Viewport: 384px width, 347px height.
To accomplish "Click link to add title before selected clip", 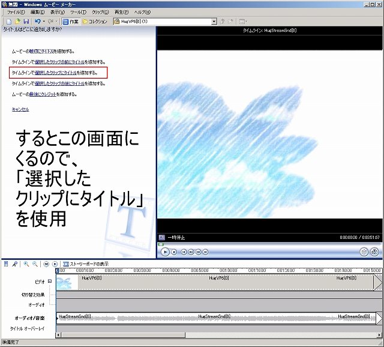I will [x=59, y=62].
